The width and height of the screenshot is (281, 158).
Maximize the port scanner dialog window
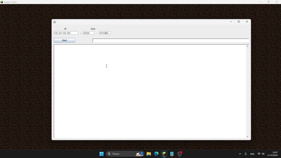[239, 22]
